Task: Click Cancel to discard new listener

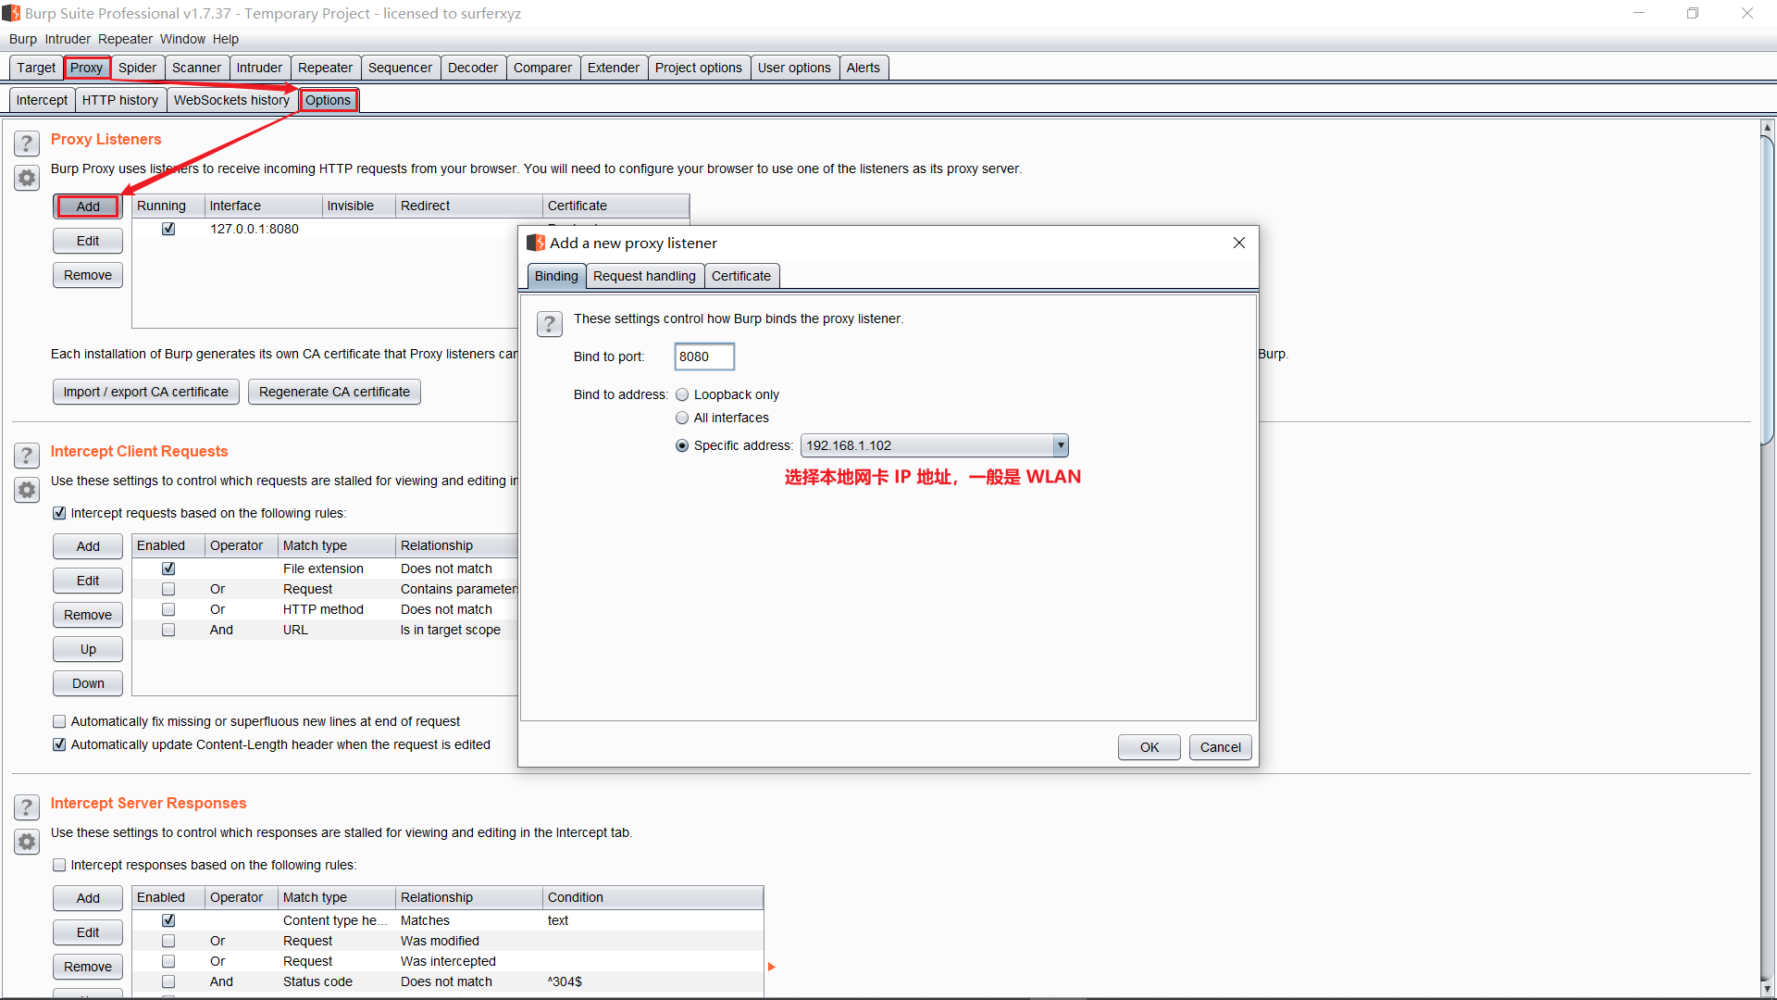Action: point(1219,746)
